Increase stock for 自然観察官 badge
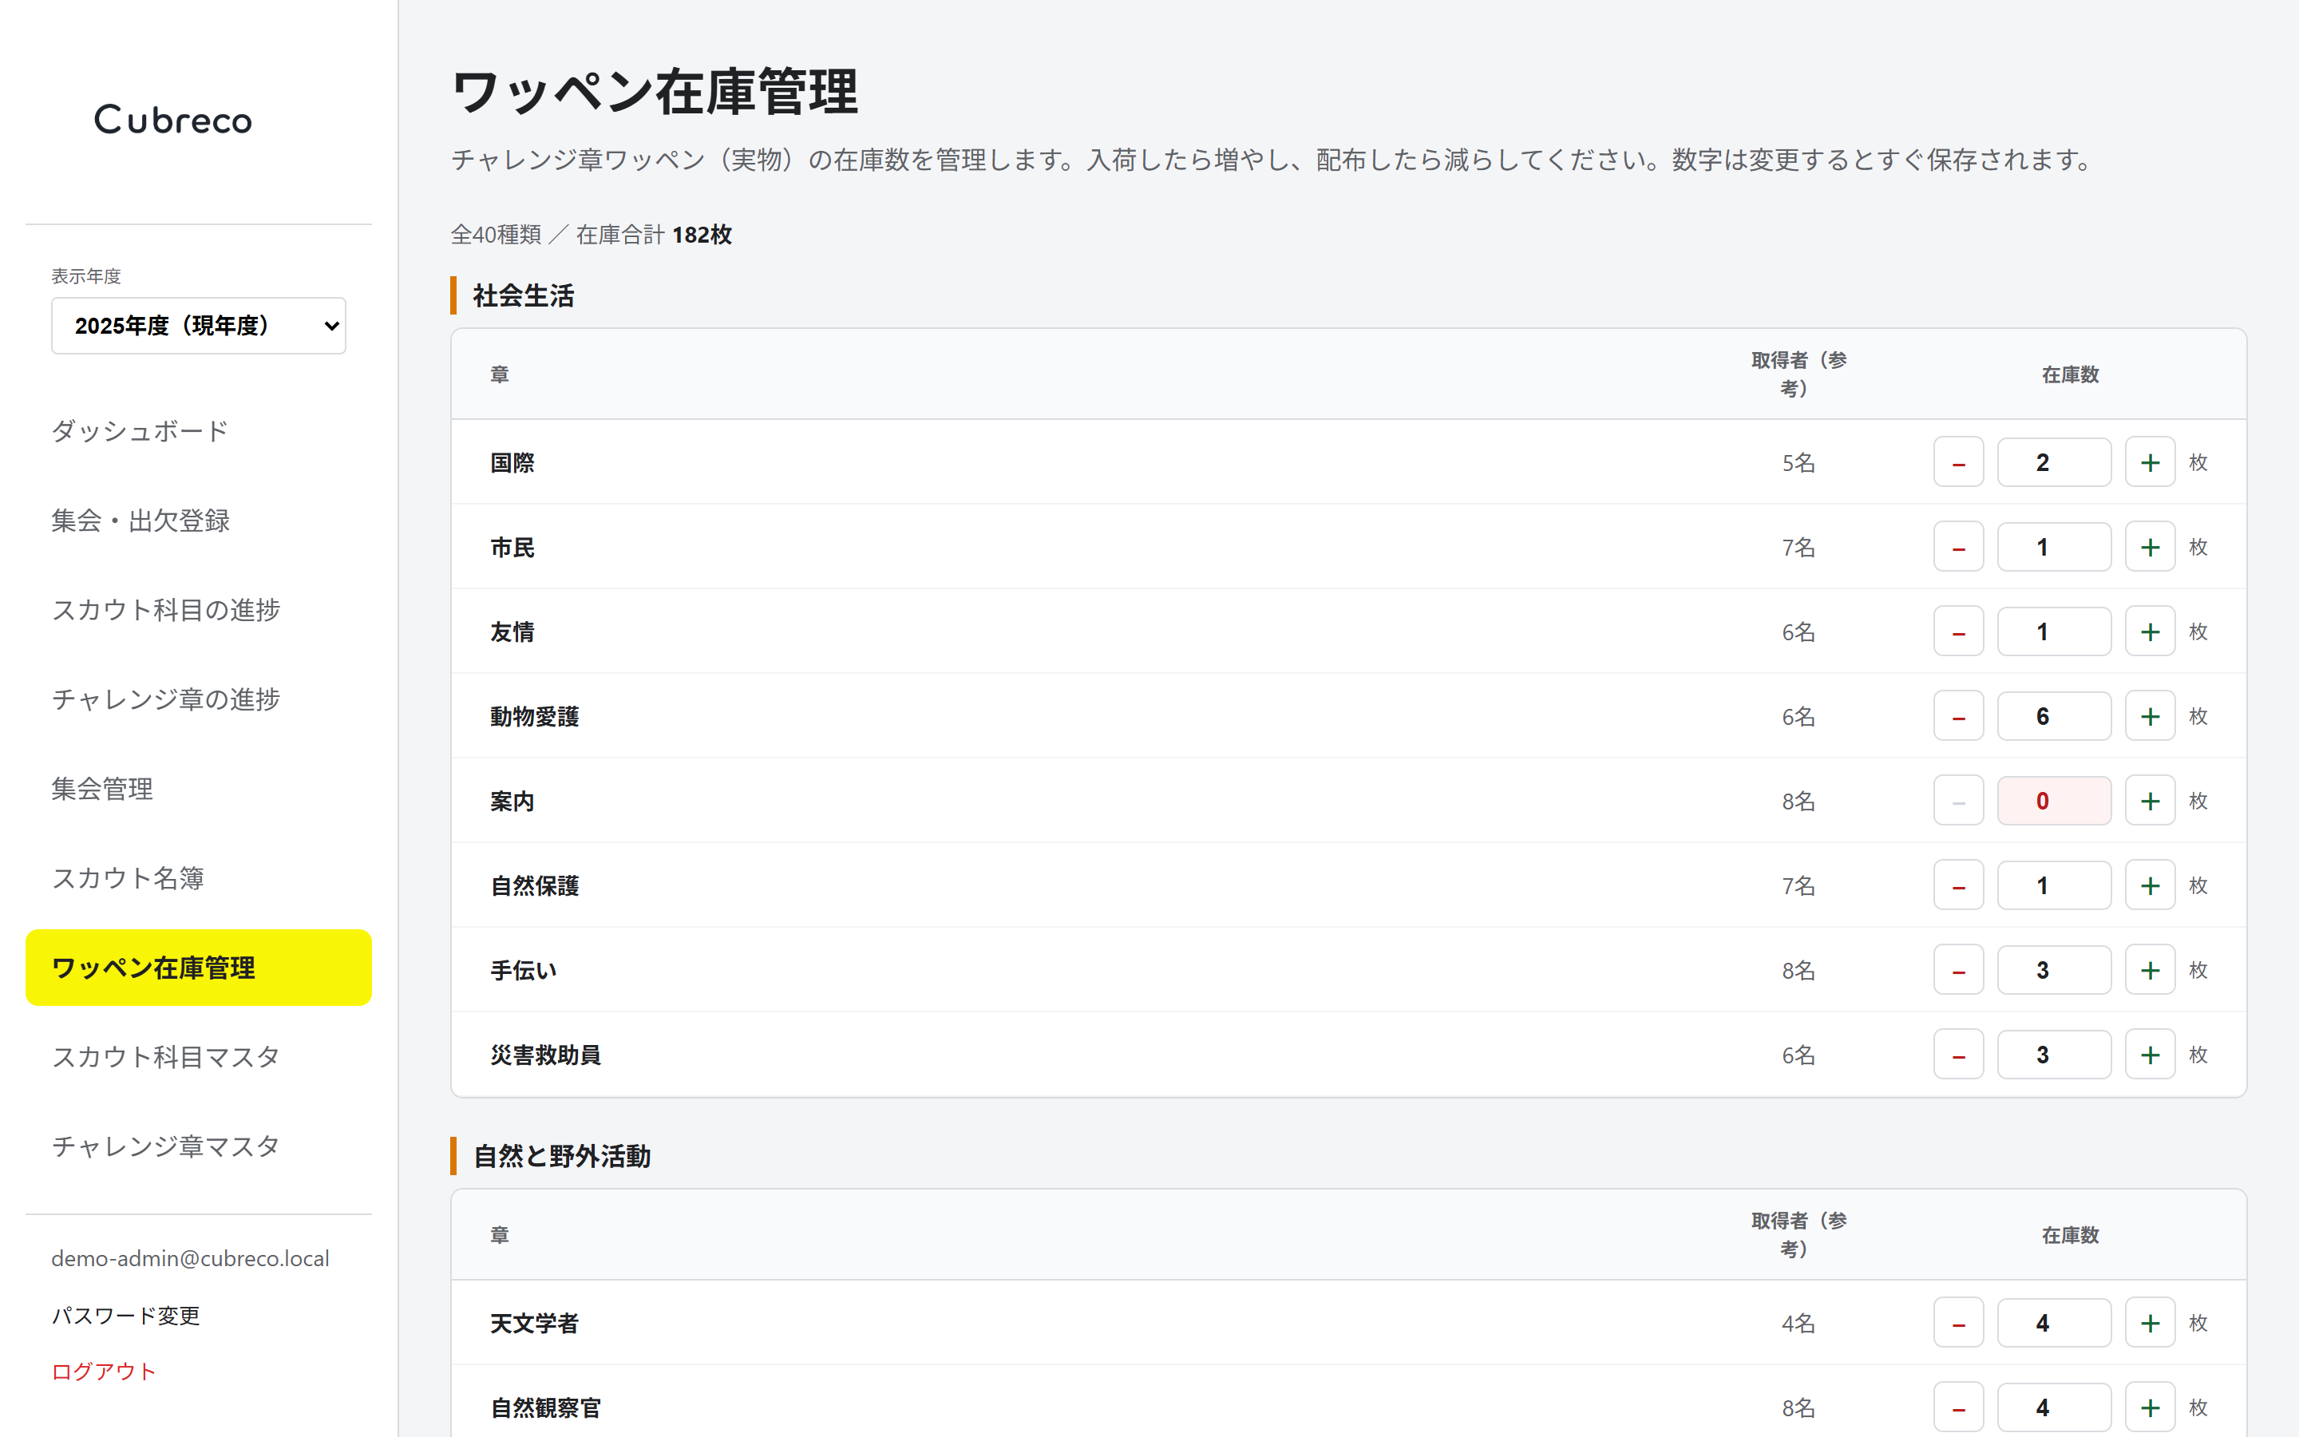Image resolution: width=2299 pixels, height=1437 pixels. 2150,1407
